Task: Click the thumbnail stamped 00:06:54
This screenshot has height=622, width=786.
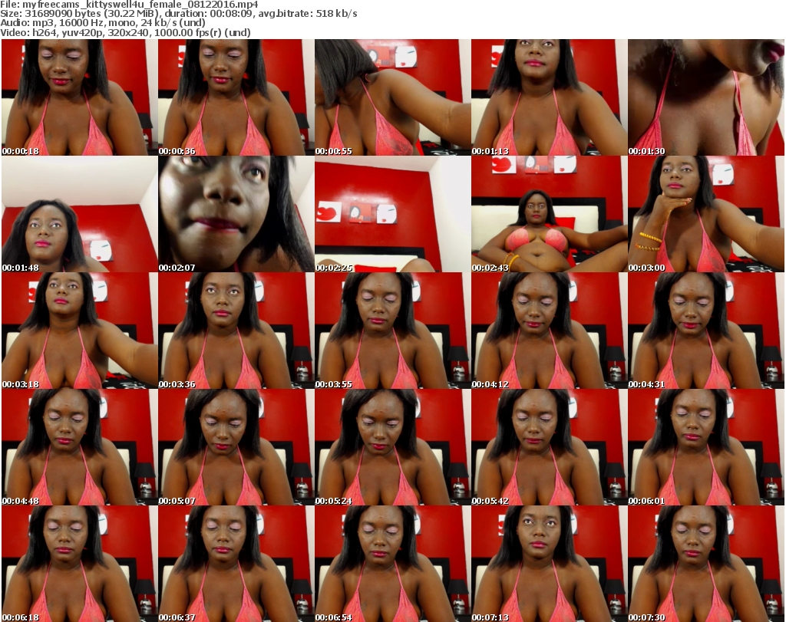Action: [392, 564]
